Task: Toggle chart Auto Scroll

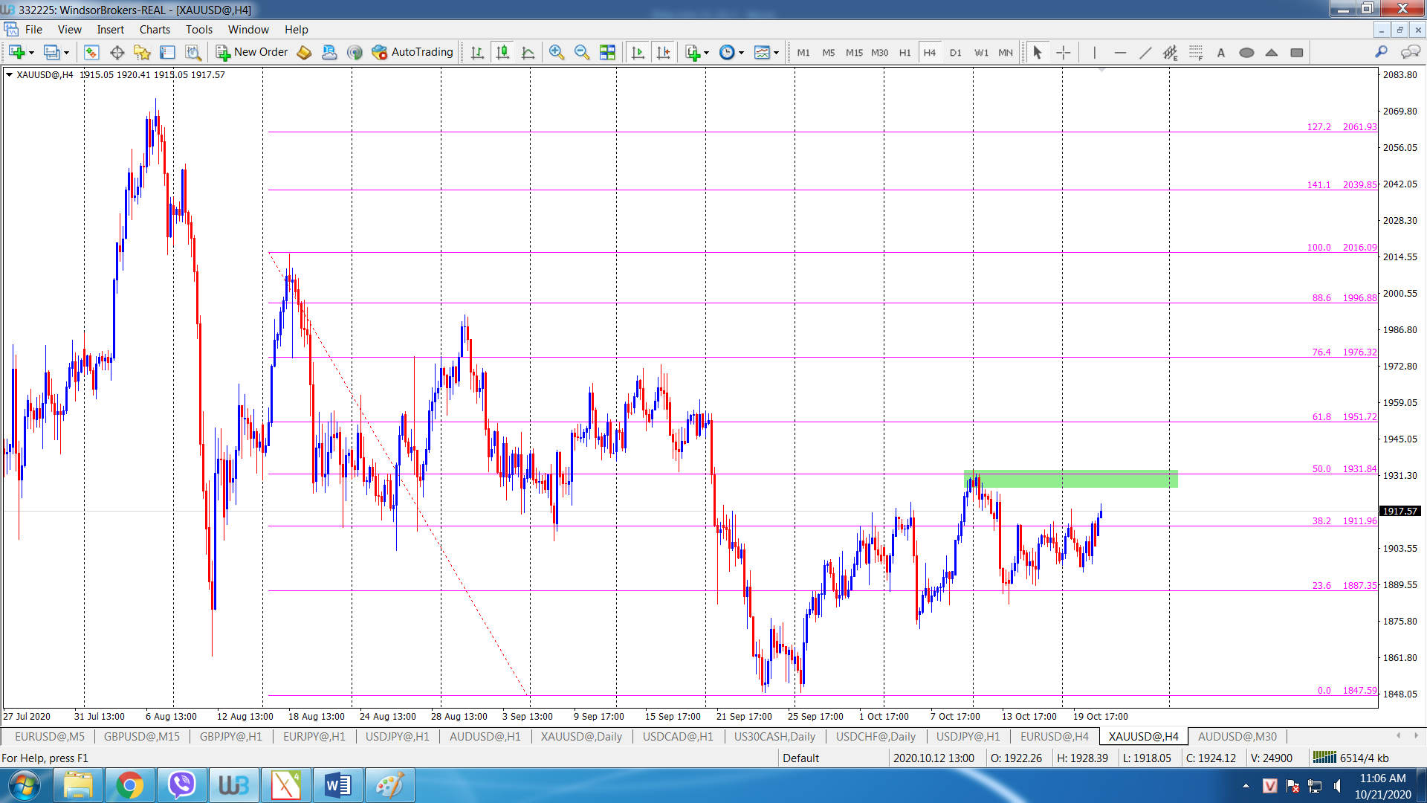Action: 637,52
